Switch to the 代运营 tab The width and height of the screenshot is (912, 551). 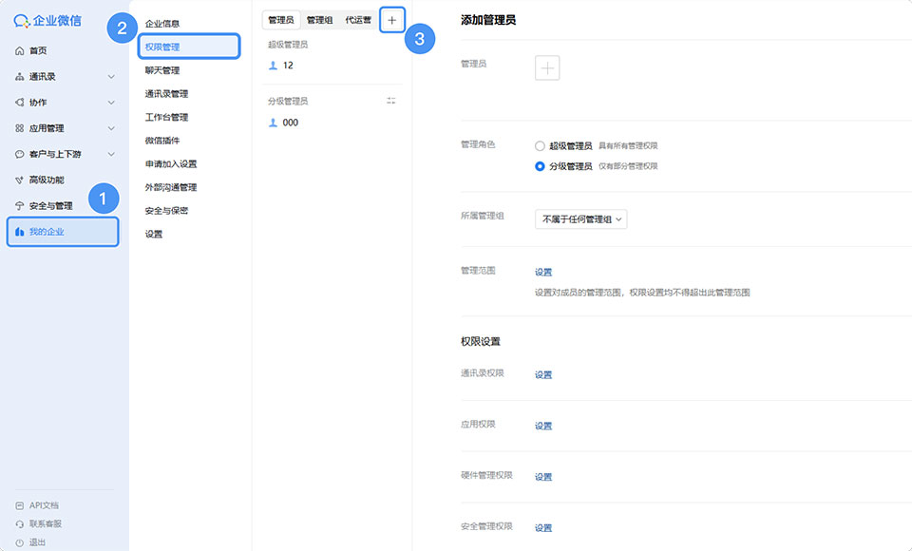[x=358, y=20]
